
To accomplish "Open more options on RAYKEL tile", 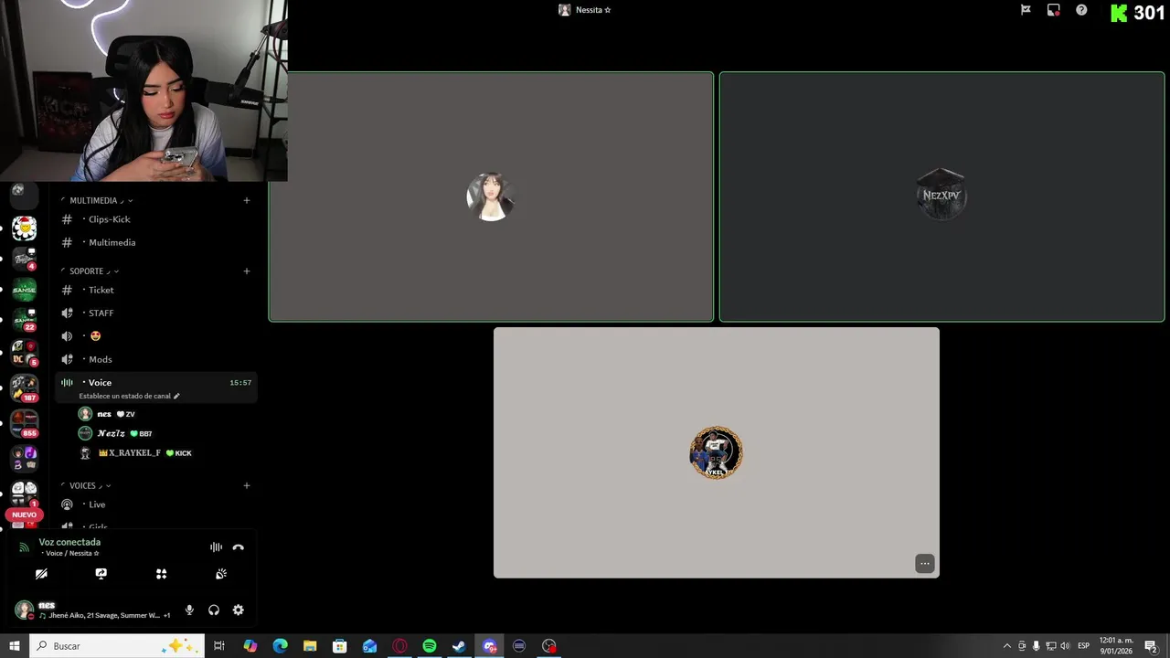I will point(925,564).
